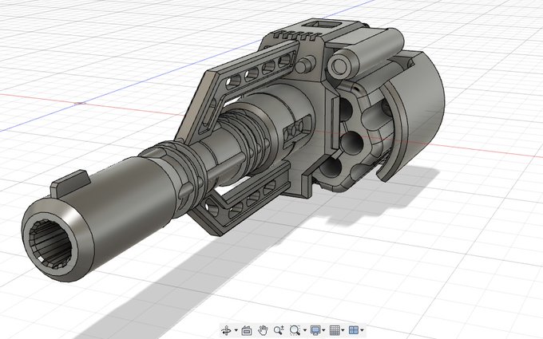The height and width of the screenshot is (339, 543).
Task: Open the Orbit type dropdown arrow
Action: [x=236, y=330]
